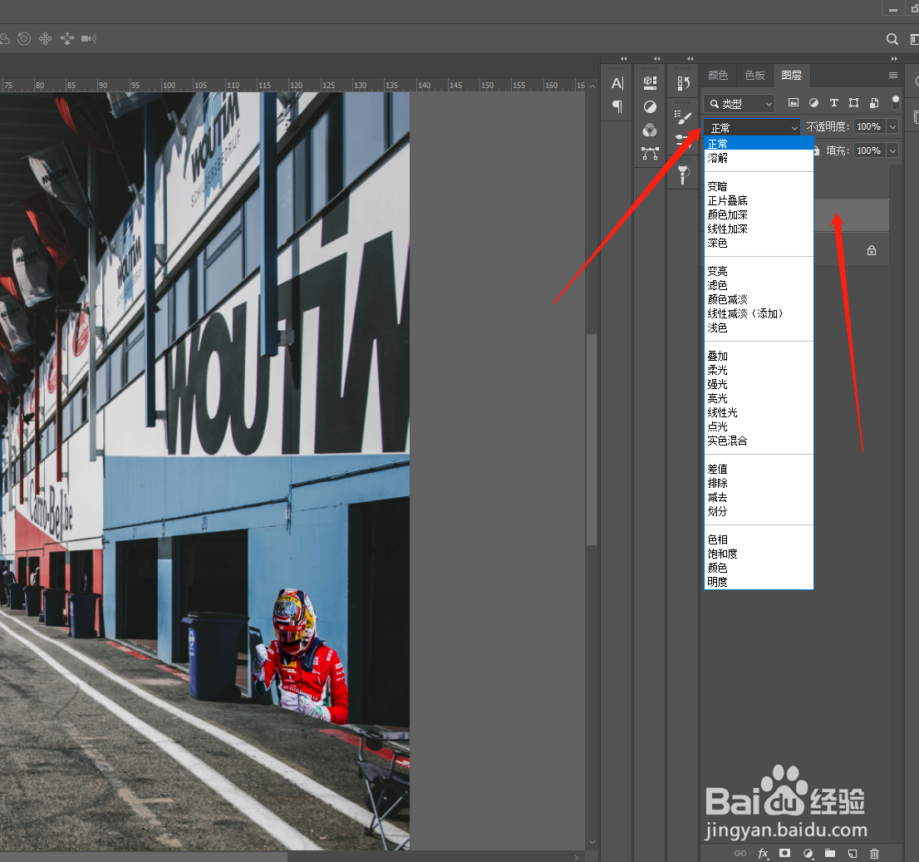The height and width of the screenshot is (862, 919).
Task: Expand panels with right double-arrow
Action: tap(894, 59)
